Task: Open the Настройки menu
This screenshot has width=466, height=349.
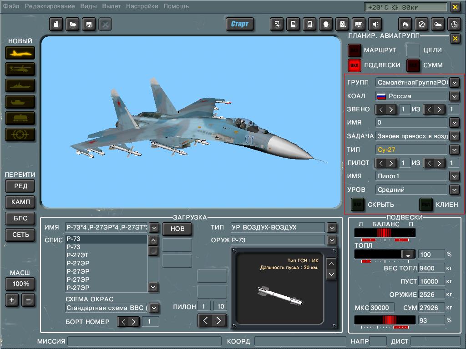Action: [142, 6]
